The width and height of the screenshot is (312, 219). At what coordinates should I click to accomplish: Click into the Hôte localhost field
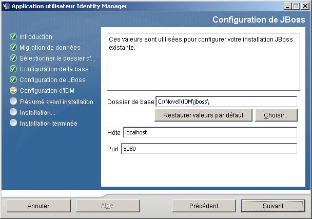209,132
